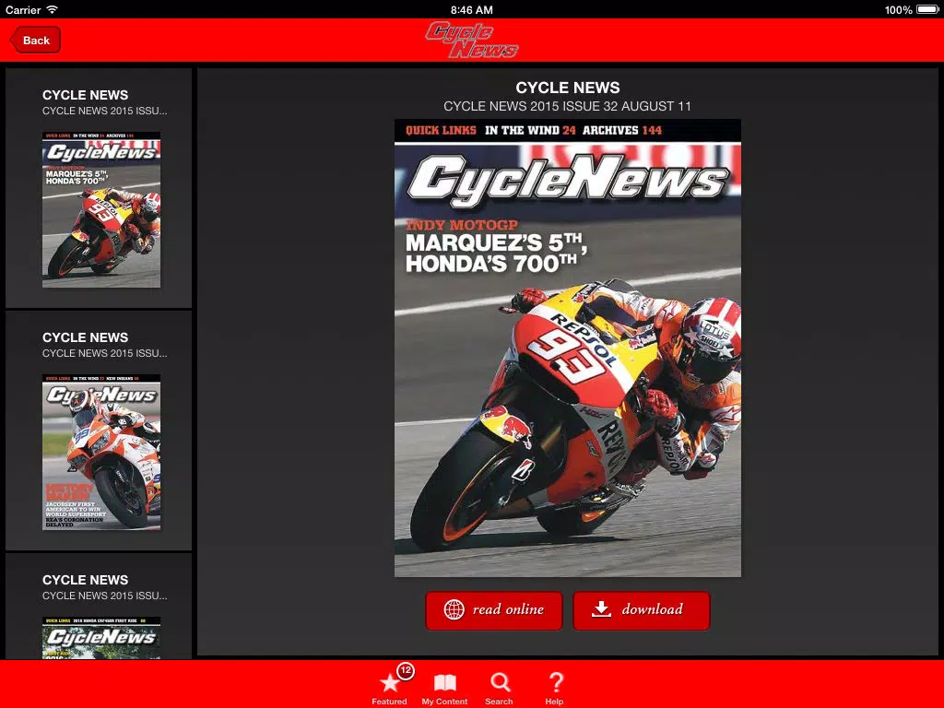Image resolution: width=944 pixels, height=708 pixels.
Task: Click the 8:46 AM clock in status bar
Action: coord(471,9)
